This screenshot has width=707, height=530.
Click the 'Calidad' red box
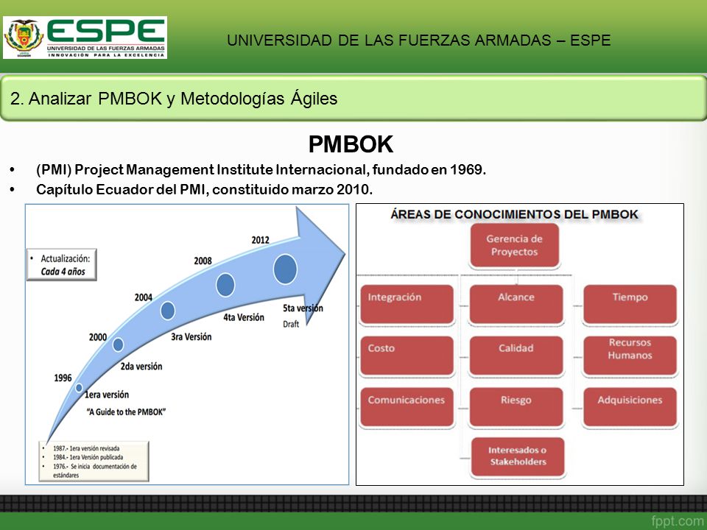tap(516, 356)
